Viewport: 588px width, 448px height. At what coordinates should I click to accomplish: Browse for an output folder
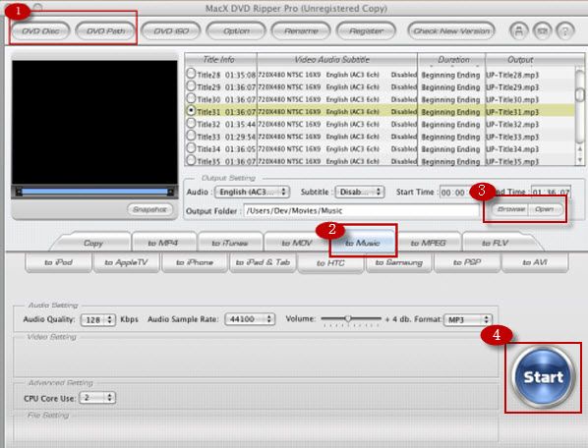[x=510, y=209]
